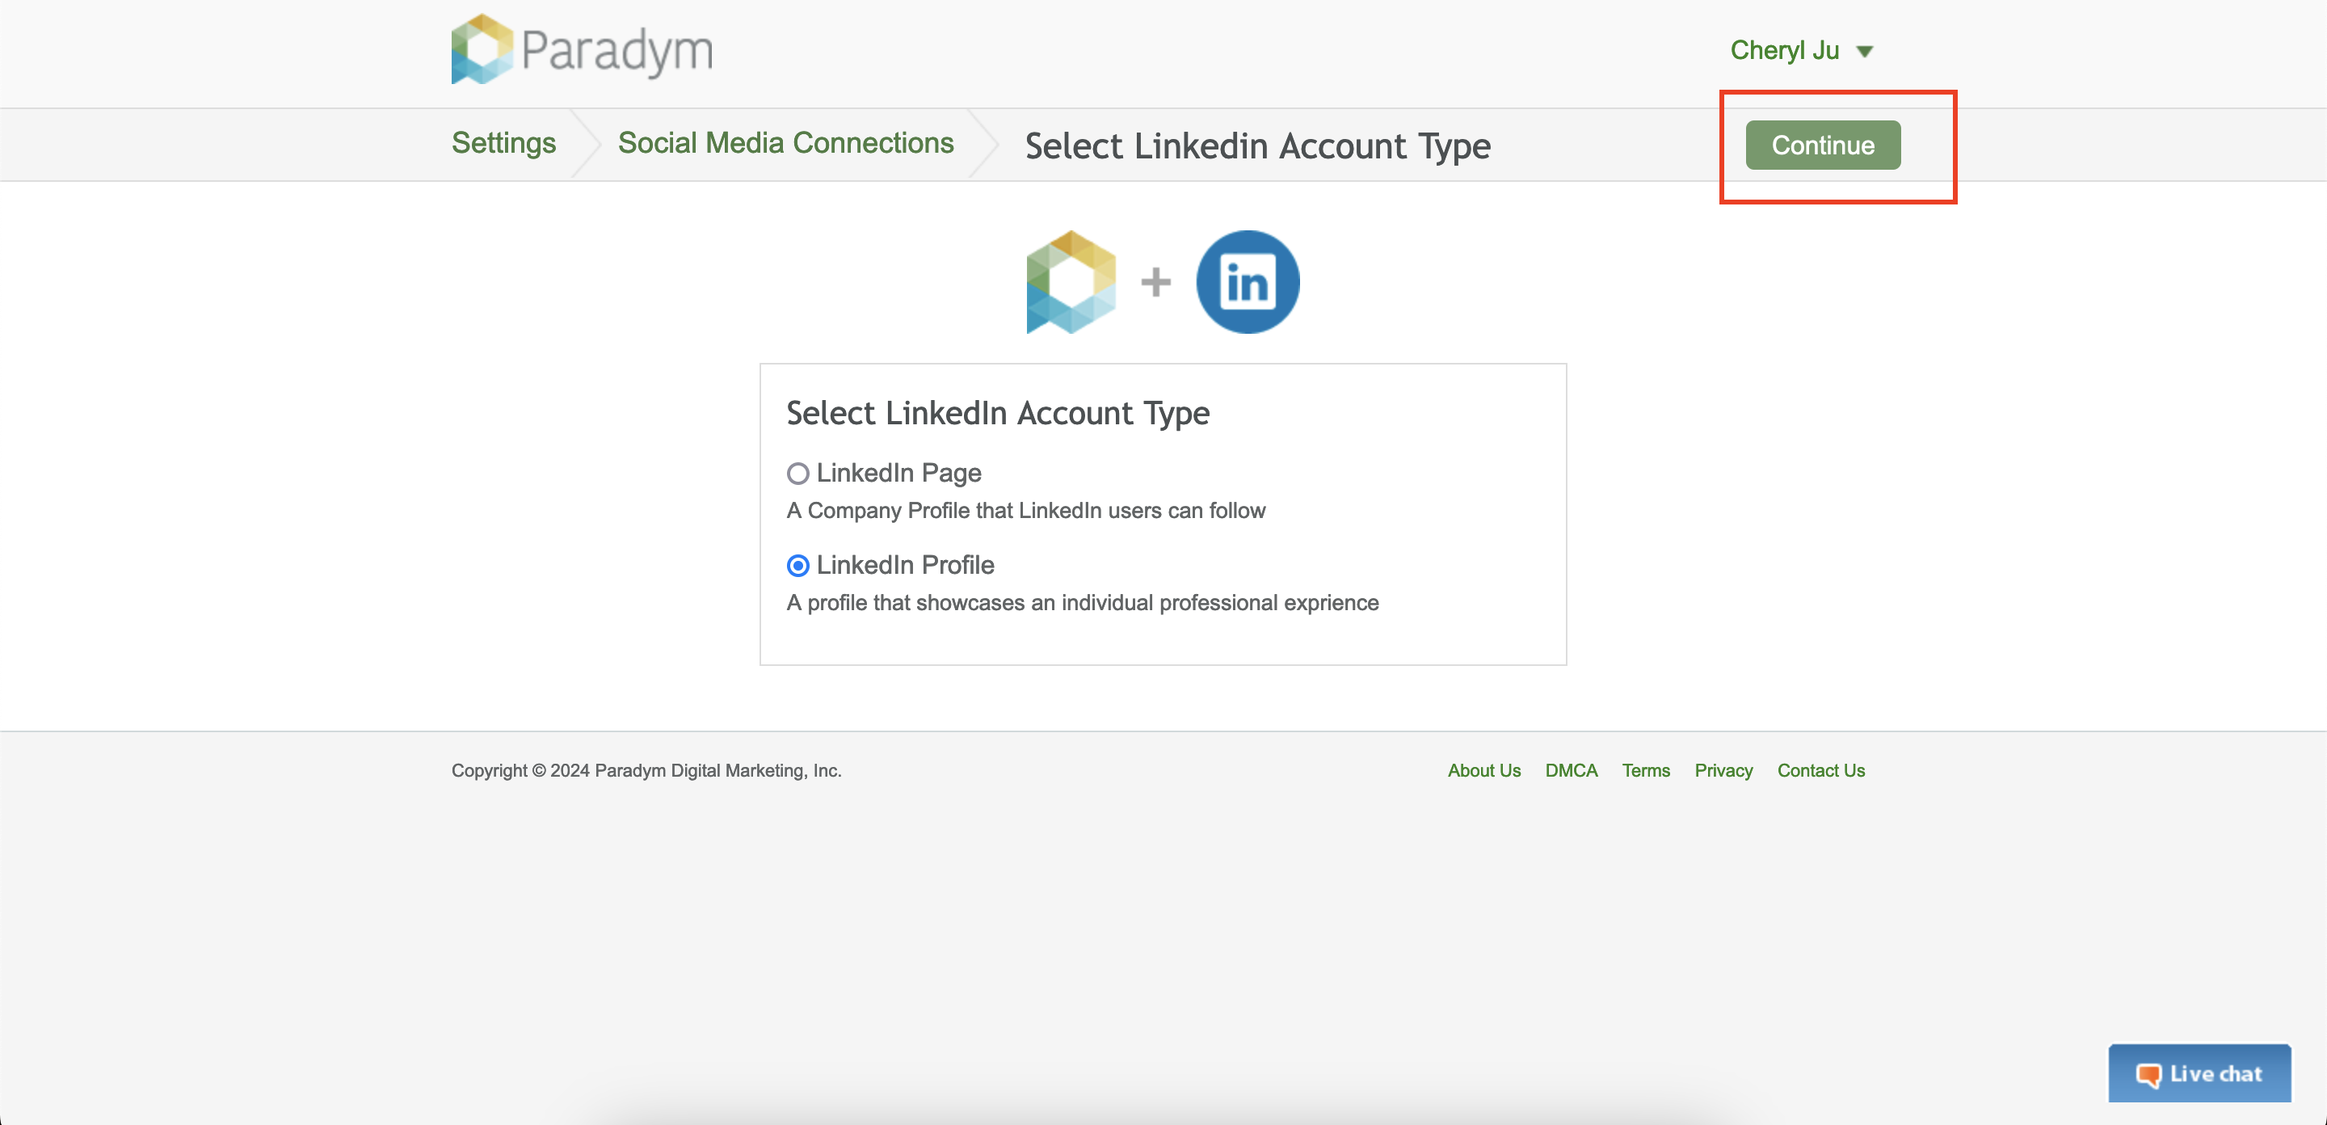Click the Paradym logo in header
The image size is (2327, 1125).
tap(582, 49)
